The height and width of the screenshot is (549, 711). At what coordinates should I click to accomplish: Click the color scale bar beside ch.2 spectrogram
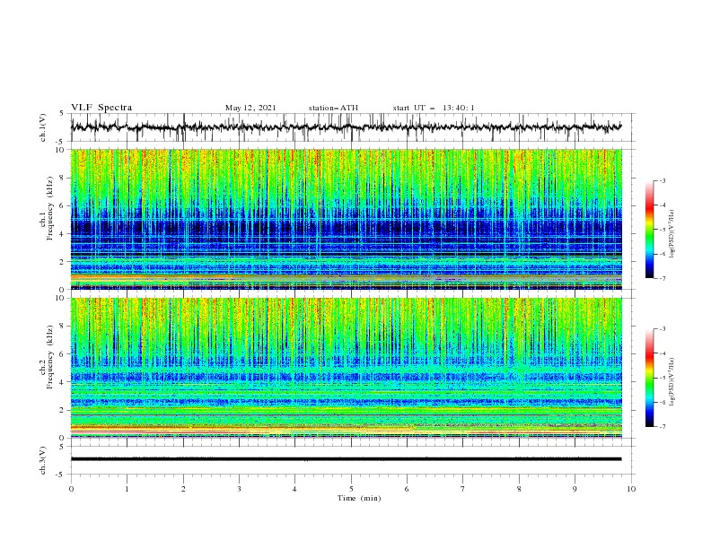pyautogui.click(x=650, y=378)
